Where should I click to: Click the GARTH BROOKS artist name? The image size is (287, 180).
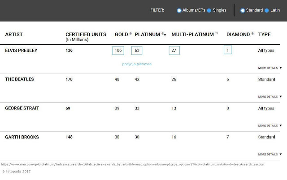click(x=22, y=137)
